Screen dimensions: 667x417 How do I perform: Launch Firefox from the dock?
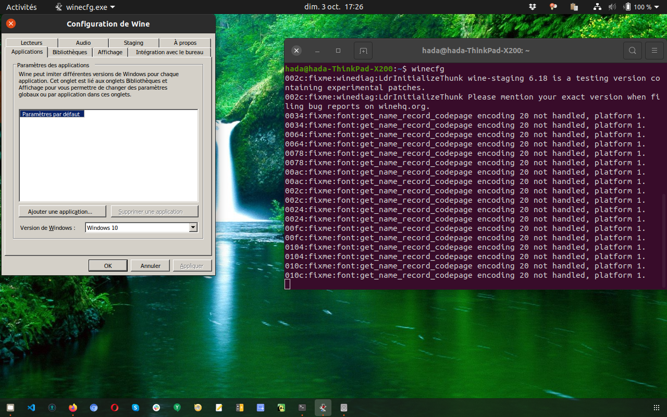pos(73,408)
